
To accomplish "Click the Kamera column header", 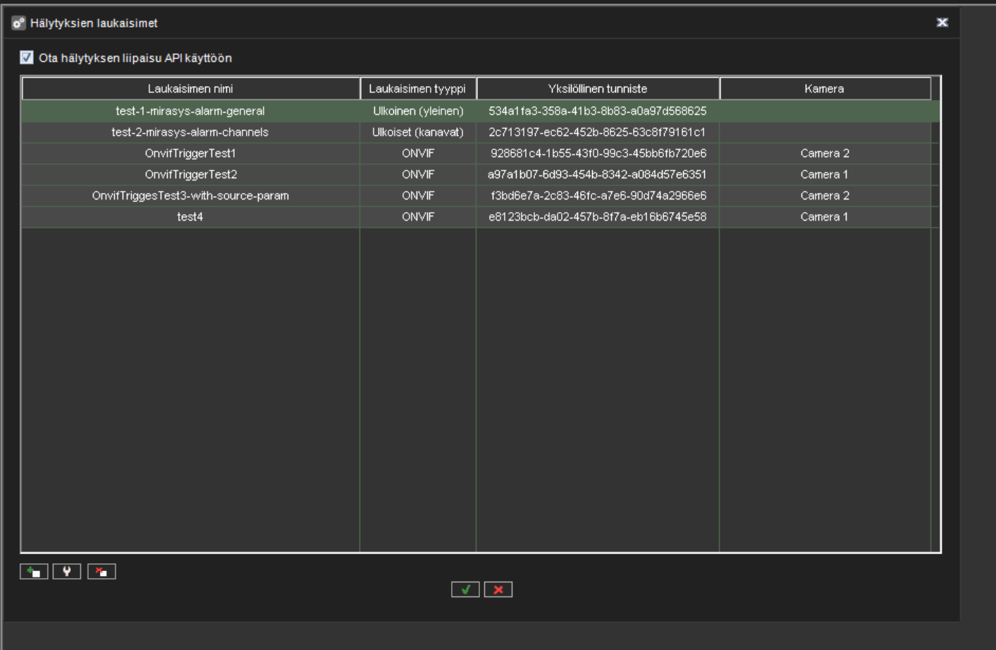I will click(824, 89).
